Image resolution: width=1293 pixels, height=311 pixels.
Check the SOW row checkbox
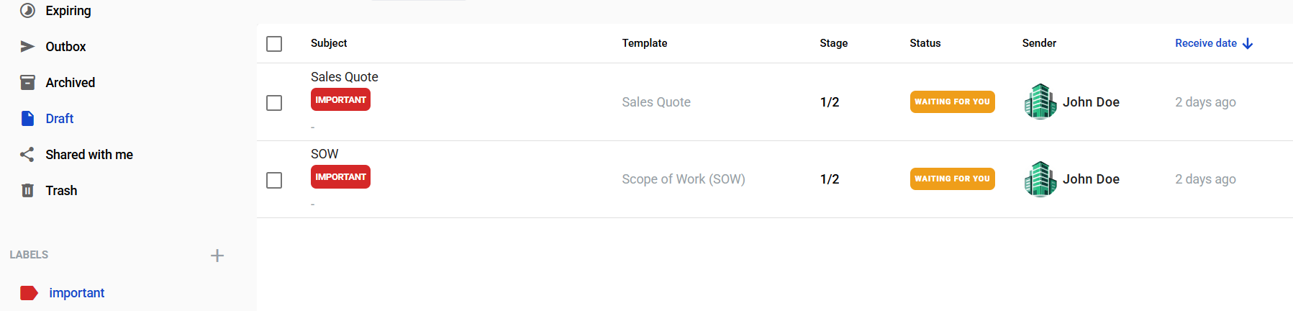click(x=274, y=180)
